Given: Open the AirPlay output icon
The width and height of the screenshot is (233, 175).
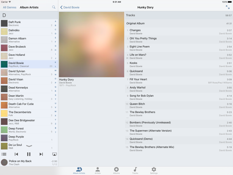Looking at the screenshot, I should click(54, 154).
